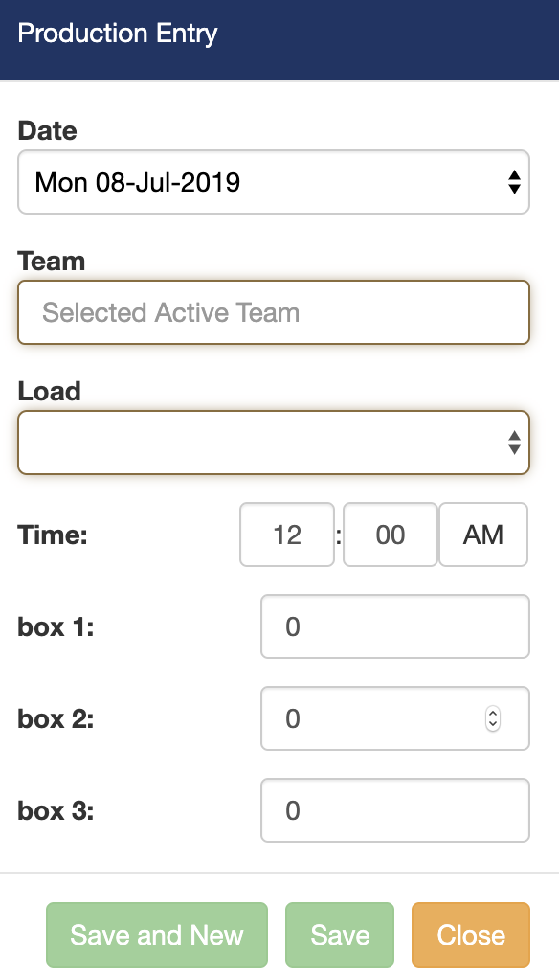Select the hour field showing 12

point(286,535)
